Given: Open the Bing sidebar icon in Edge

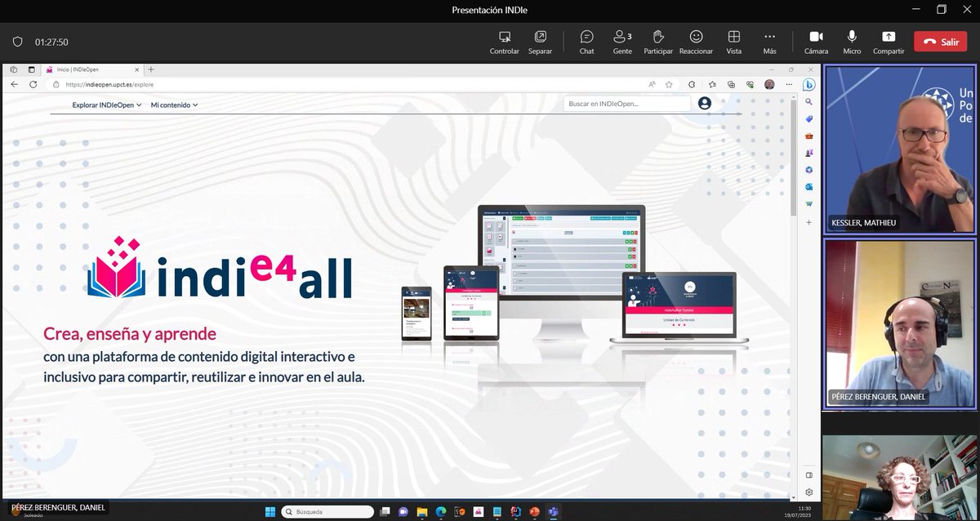Looking at the screenshot, I should (808, 85).
